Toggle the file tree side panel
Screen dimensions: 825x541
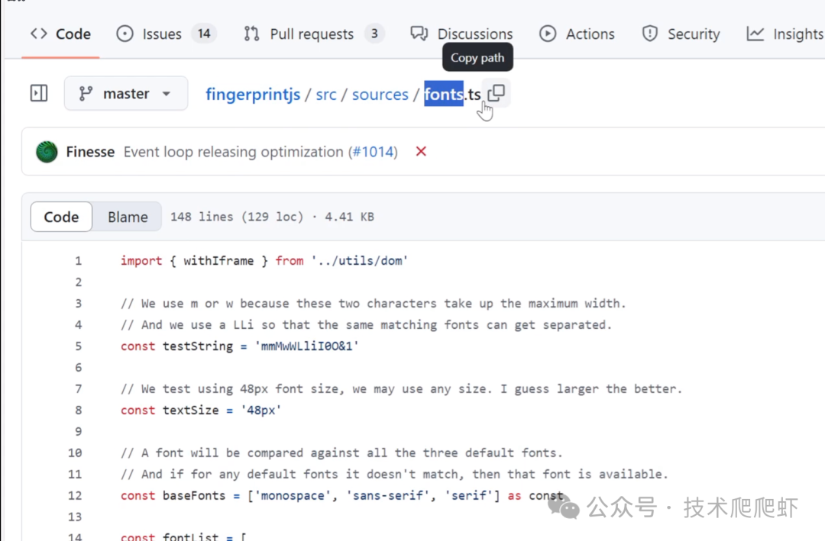(x=39, y=94)
